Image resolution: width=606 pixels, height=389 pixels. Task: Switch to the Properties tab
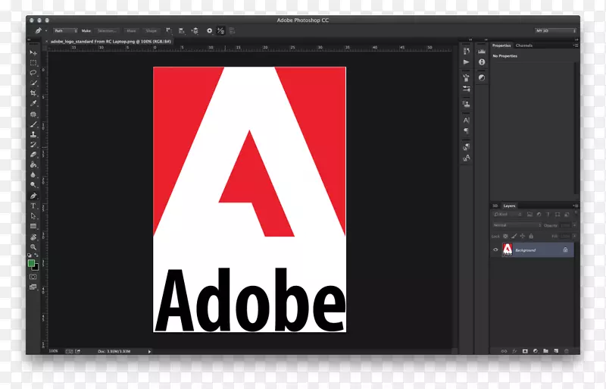(x=501, y=45)
